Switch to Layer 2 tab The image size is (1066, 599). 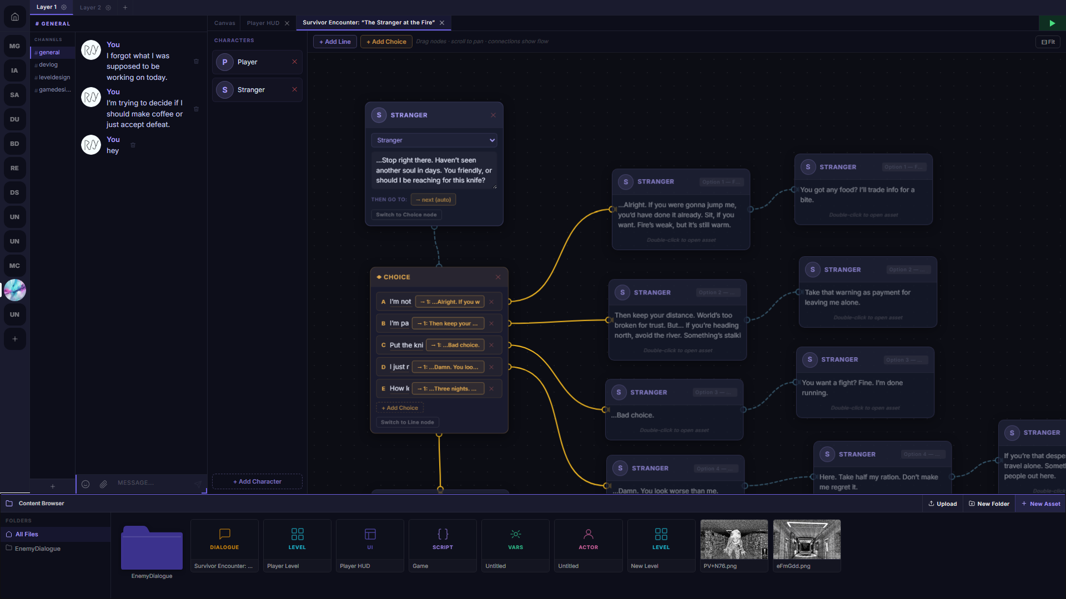coord(90,8)
